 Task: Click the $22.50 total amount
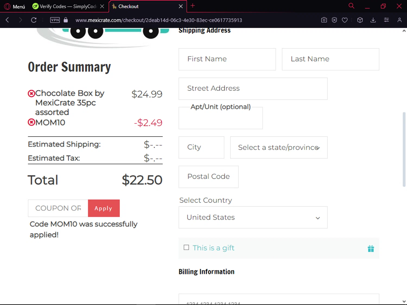coord(142,180)
